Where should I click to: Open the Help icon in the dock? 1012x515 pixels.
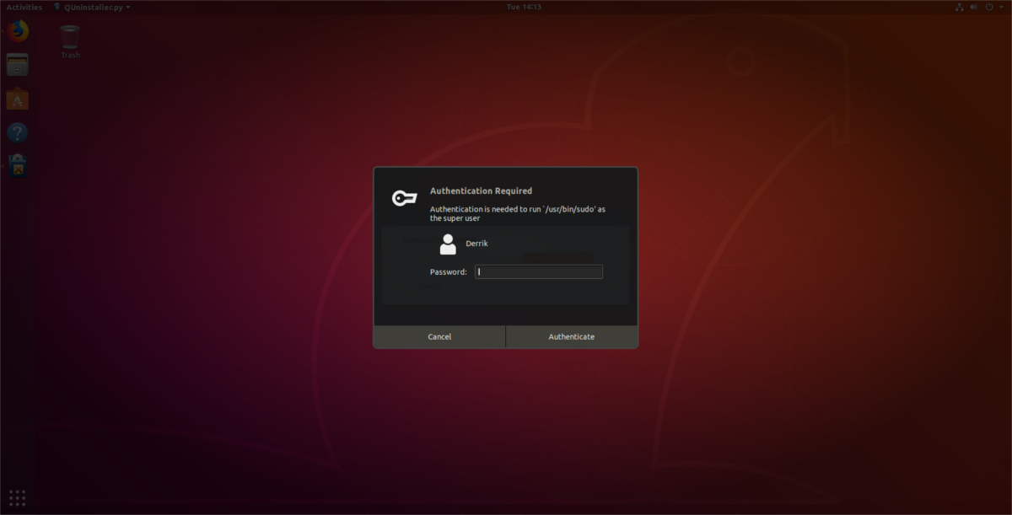(x=17, y=132)
